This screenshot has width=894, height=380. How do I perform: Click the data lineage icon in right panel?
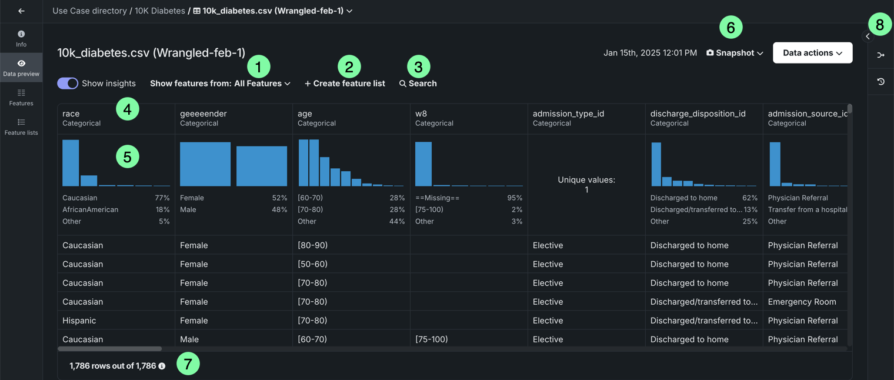[880, 55]
